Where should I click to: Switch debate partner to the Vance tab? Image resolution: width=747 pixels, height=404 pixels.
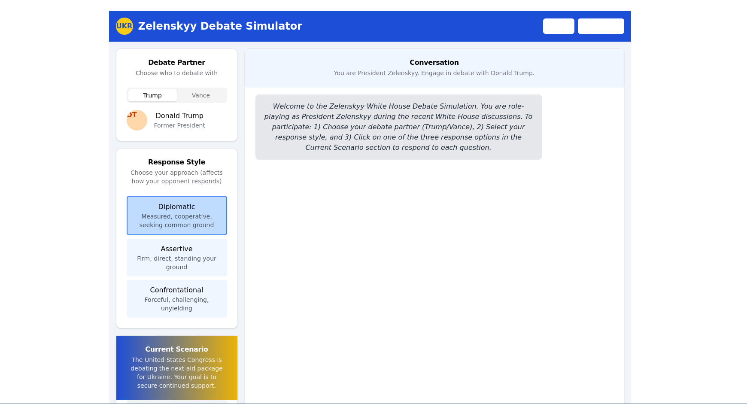[x=201, y=95]
